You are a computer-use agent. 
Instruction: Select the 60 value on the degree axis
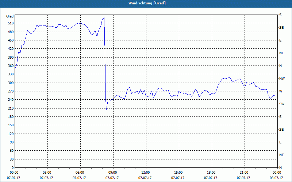pyautogui.click(x=11, y=151)
